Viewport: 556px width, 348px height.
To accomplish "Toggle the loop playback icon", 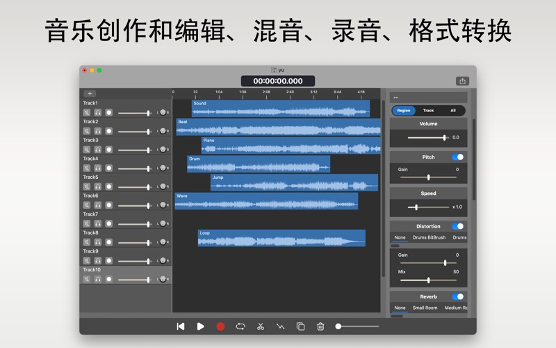I will tap(240, 326).
